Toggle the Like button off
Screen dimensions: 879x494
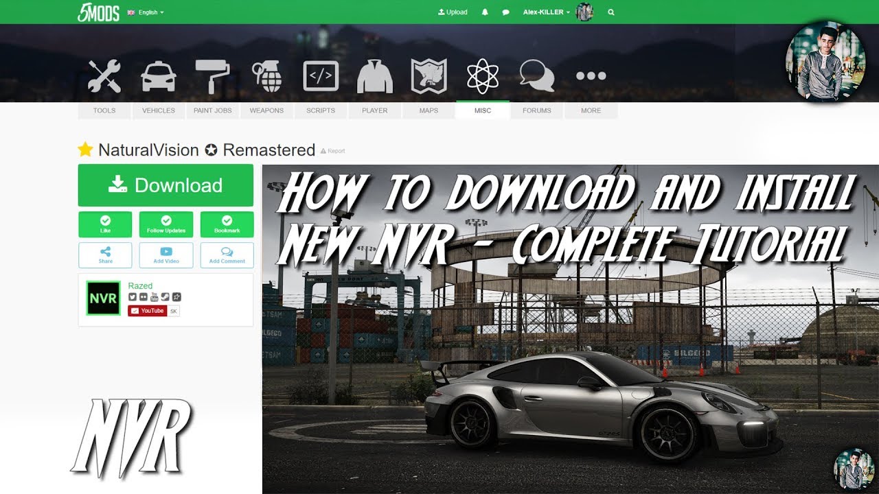[105, 224]
